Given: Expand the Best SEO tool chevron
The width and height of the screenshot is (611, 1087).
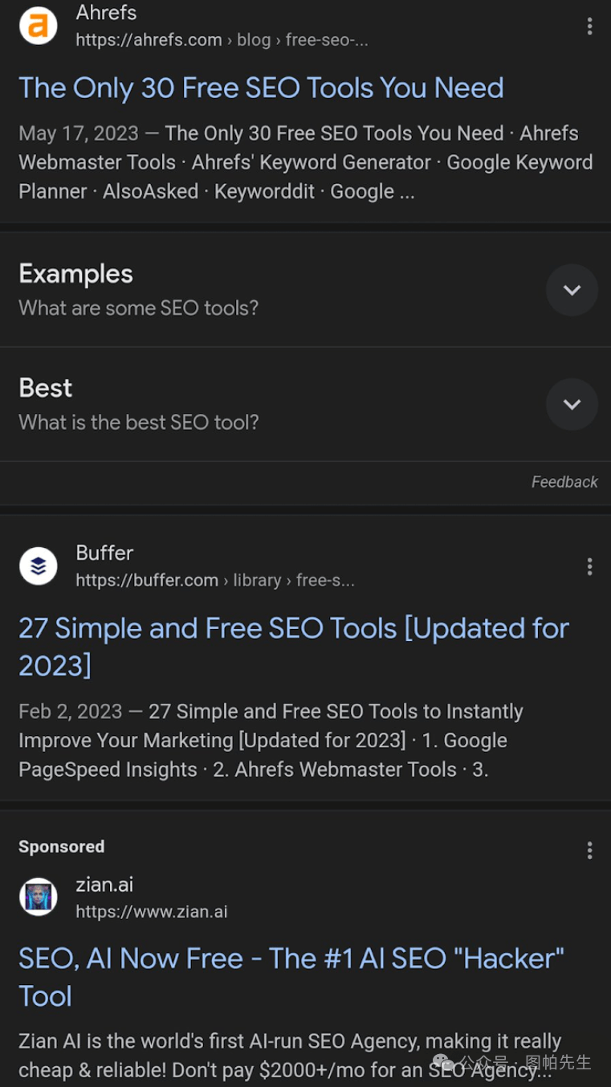Looking at the screenshot, I should pyautogui.click(x=572, y=404).
